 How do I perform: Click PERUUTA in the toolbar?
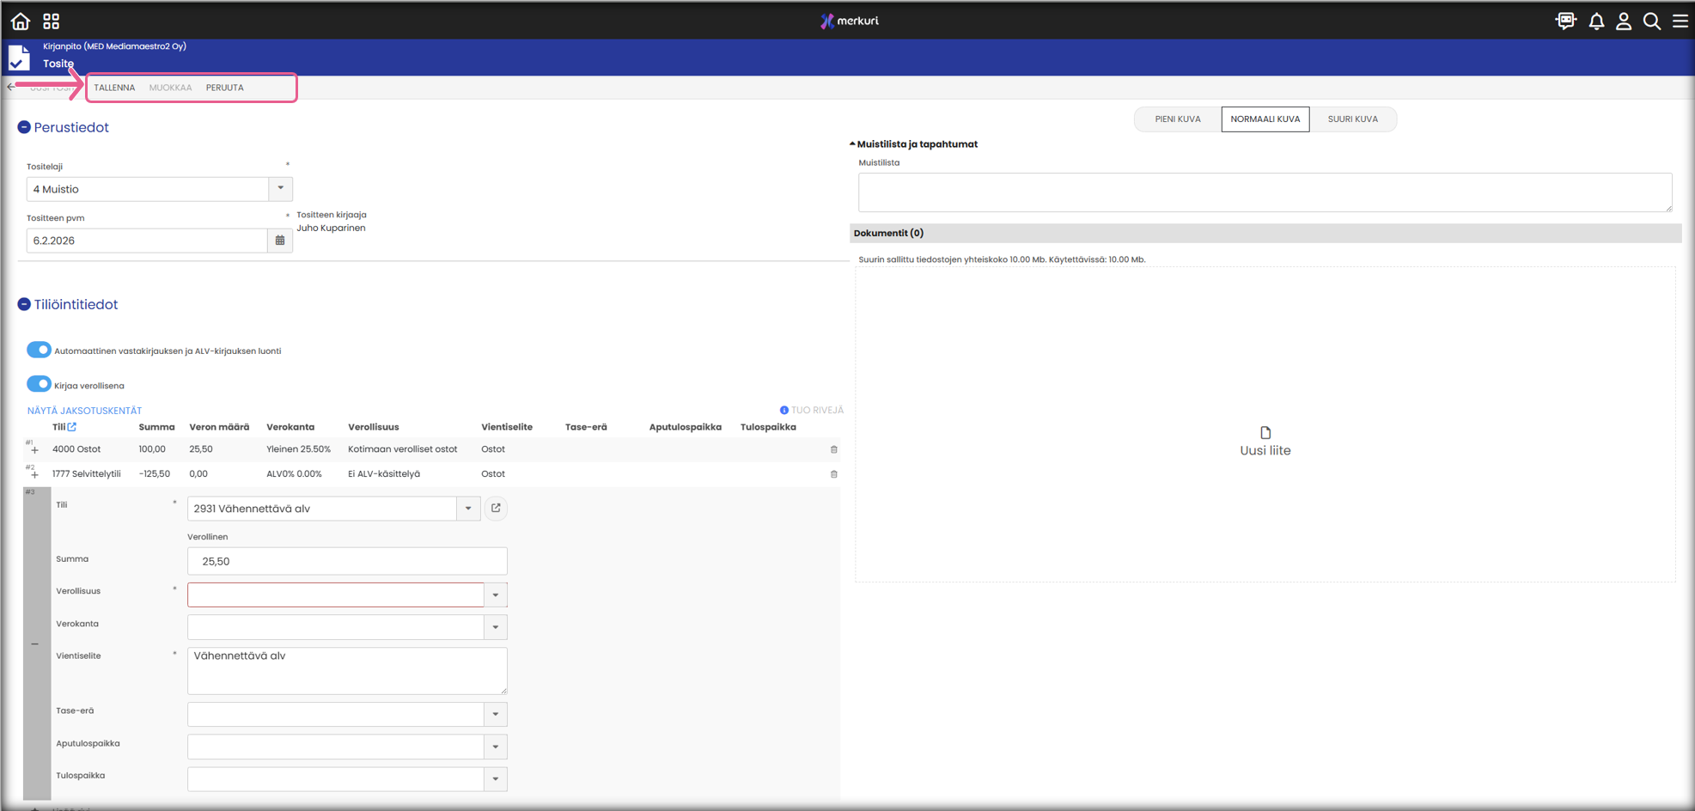(224, 88)
